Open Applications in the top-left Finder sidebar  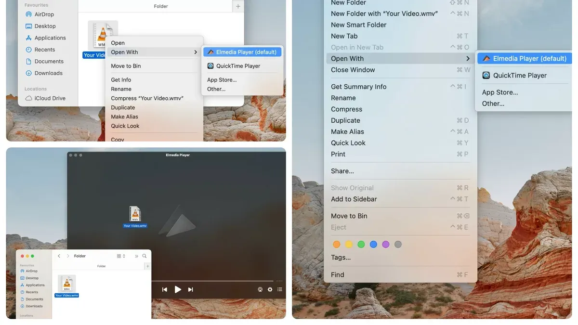click(45, 38)
